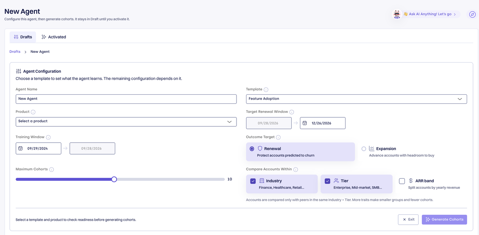Click the people icon on the Tier card

[x=336, y=181]
